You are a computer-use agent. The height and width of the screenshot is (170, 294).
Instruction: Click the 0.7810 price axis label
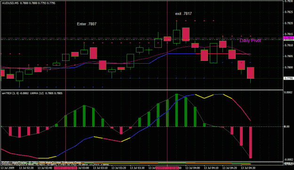[x=289, y=45]
